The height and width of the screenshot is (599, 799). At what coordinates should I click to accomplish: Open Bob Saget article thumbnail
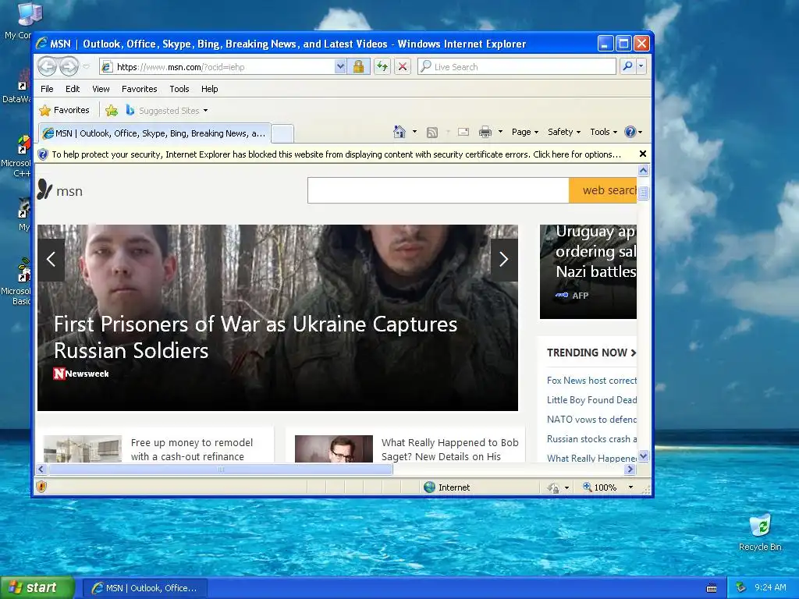pos(334,448)
